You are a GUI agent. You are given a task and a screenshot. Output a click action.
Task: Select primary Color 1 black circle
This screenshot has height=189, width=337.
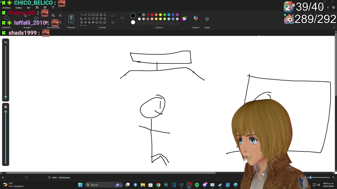(133, 16)
